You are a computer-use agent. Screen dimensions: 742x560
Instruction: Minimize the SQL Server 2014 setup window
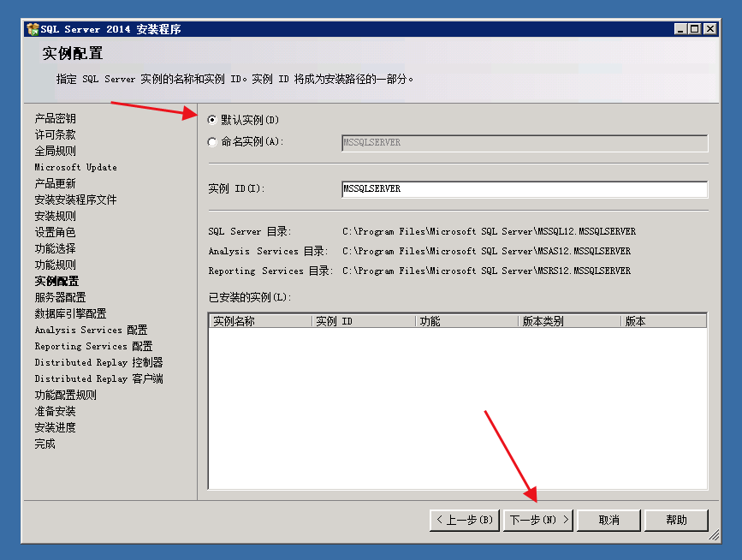tap(680, 29)
